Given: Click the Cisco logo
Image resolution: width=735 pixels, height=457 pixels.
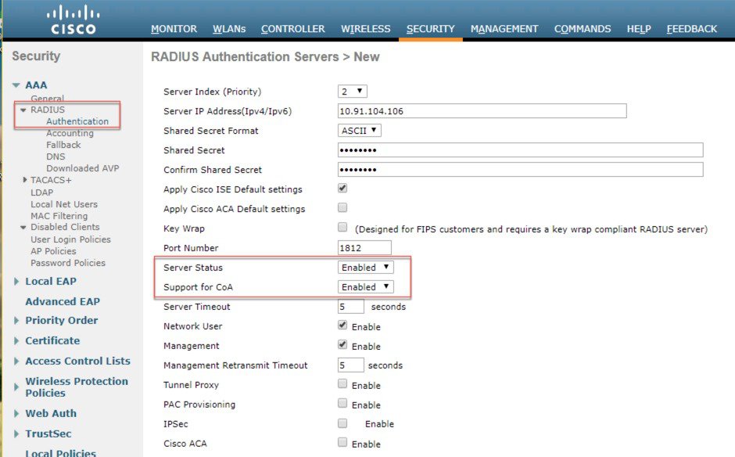Looking at the screenshot, I should [73, 19].
